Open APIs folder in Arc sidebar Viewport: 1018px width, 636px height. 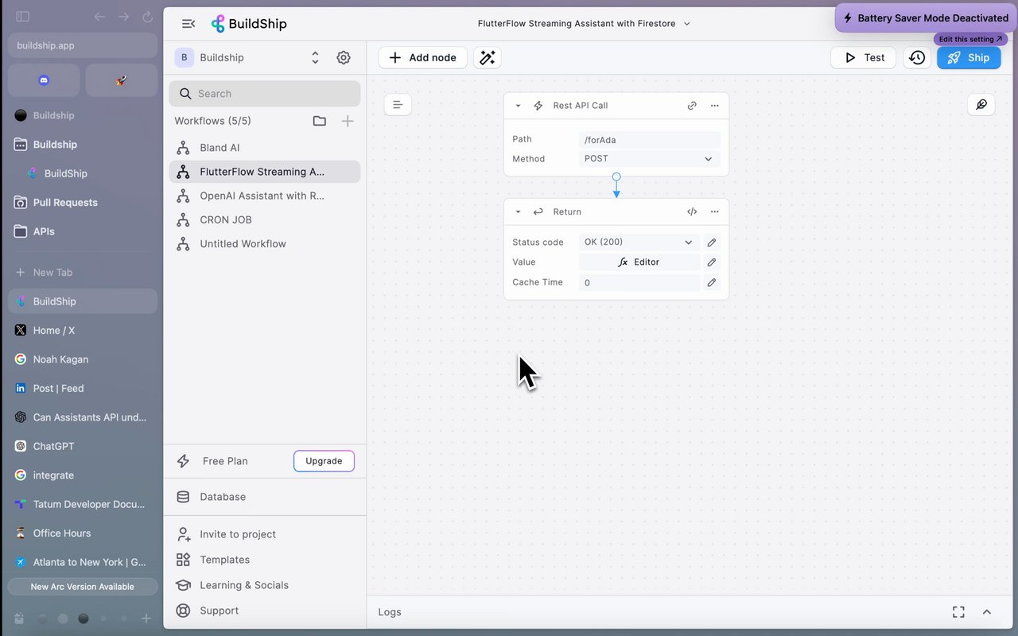(83, 231)
